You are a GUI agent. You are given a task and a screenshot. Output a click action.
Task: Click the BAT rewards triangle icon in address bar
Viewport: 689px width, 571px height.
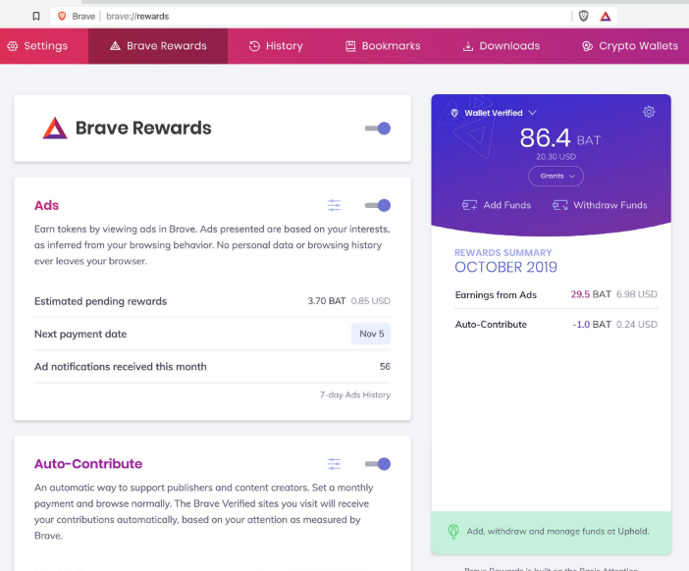click(x=606, y=17)
